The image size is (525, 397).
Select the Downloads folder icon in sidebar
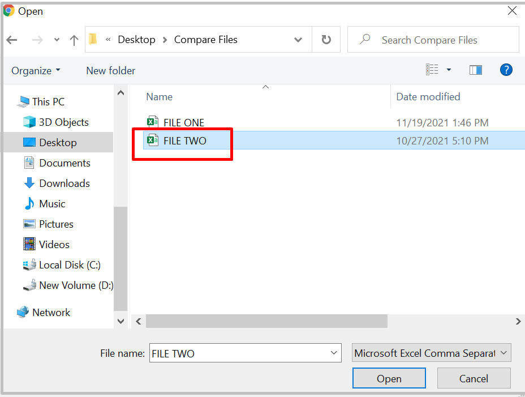pos(29,183)
